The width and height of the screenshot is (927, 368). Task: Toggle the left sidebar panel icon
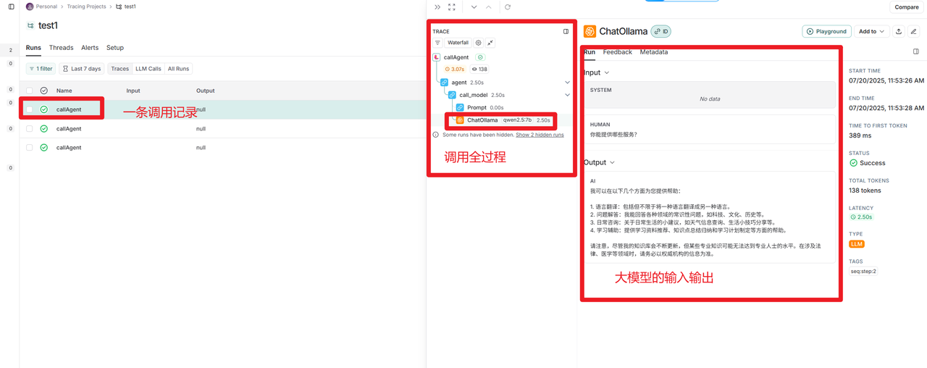(x=11, y=7)
